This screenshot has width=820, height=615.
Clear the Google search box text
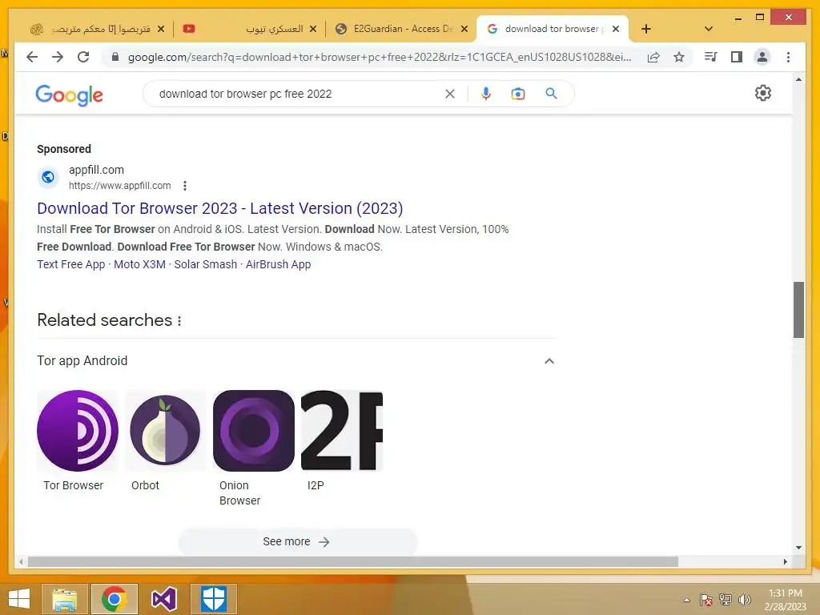450,94
